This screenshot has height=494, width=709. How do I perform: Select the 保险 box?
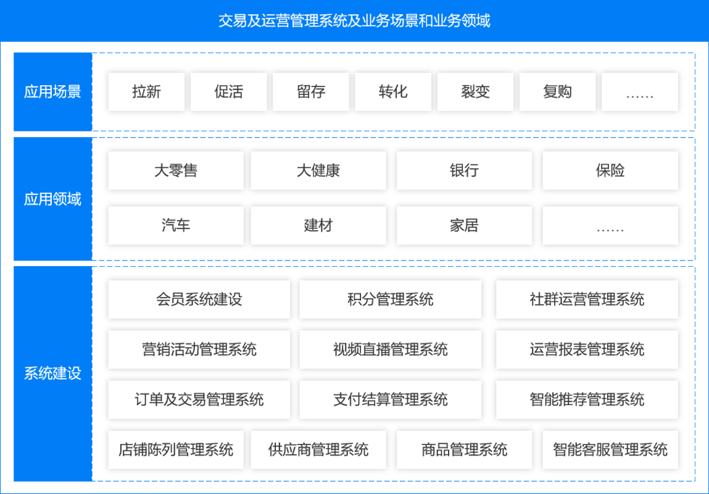pos(610,170)
